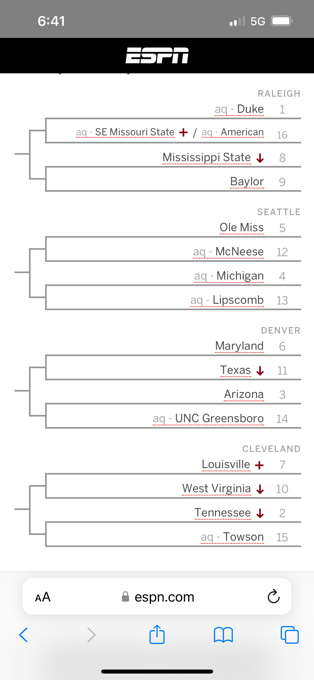
Task: Reload the espn.com page
Action: tap(273, 596)
